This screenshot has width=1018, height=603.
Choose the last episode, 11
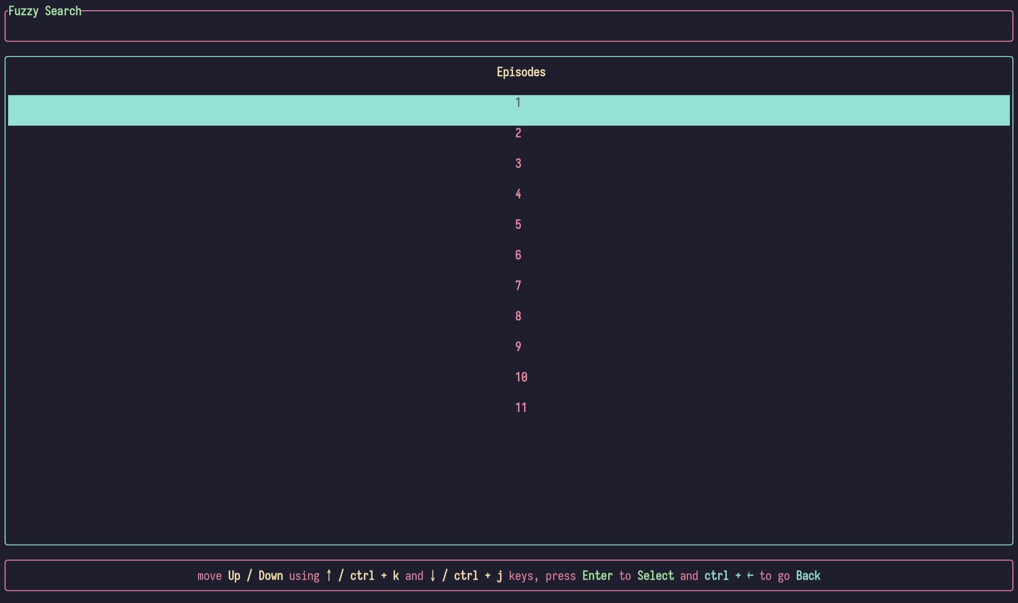[521, 408]
